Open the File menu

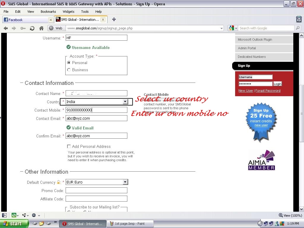tap(6, 12)
